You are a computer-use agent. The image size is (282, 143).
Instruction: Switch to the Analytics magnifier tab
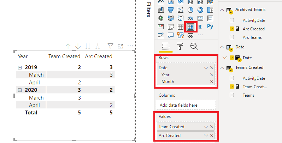[x=194, y=46]
